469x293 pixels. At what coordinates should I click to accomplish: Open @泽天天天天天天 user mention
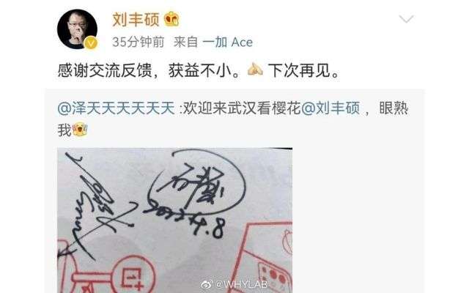click(x=116, y=108)
